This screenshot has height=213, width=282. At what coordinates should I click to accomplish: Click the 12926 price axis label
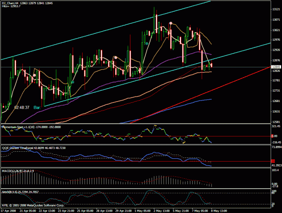click(x=276, y=50)
